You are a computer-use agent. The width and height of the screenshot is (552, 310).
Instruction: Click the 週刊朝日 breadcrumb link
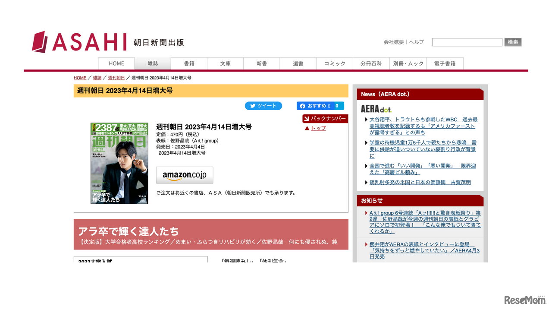pyautogui.click(x=116, y=78)
